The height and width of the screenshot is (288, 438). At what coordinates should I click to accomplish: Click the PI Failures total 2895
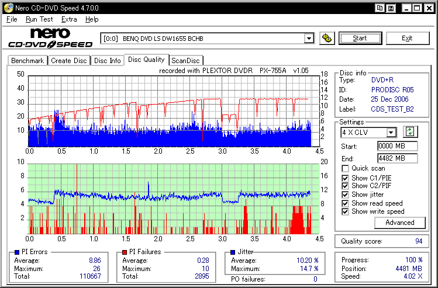[x=202, y=276]
